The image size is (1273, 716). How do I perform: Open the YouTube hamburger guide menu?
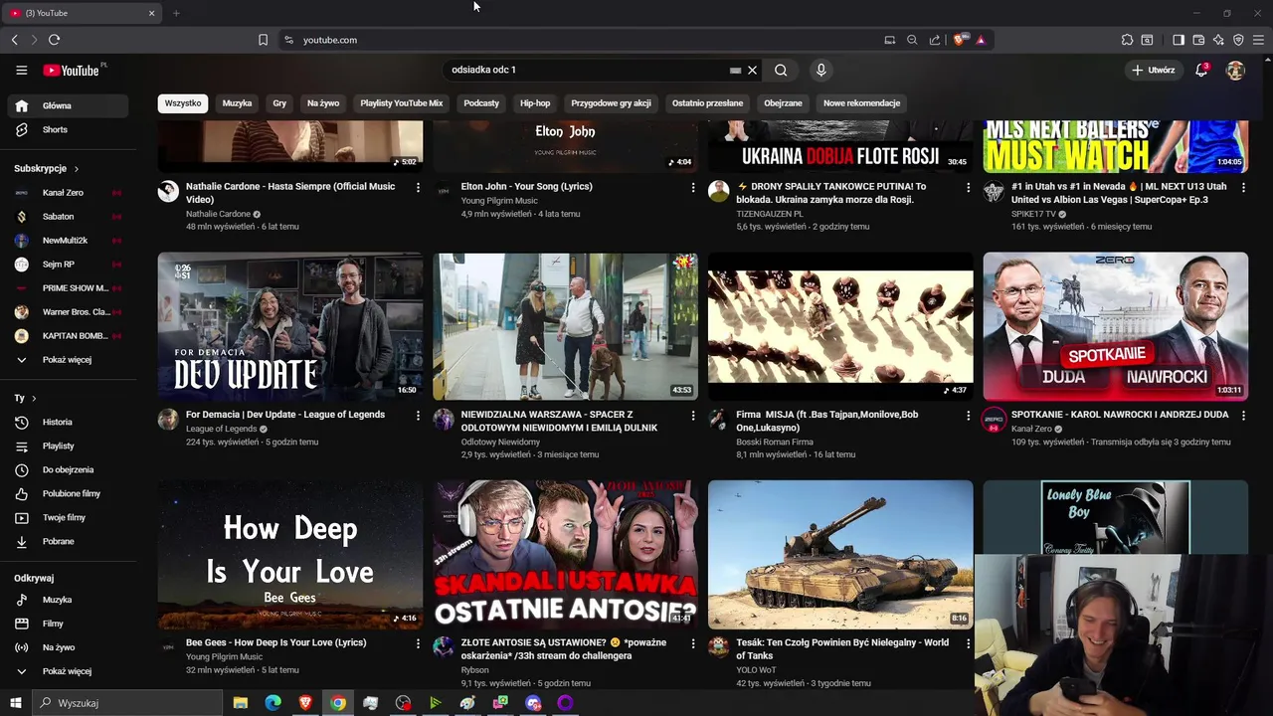coord(21,70)
